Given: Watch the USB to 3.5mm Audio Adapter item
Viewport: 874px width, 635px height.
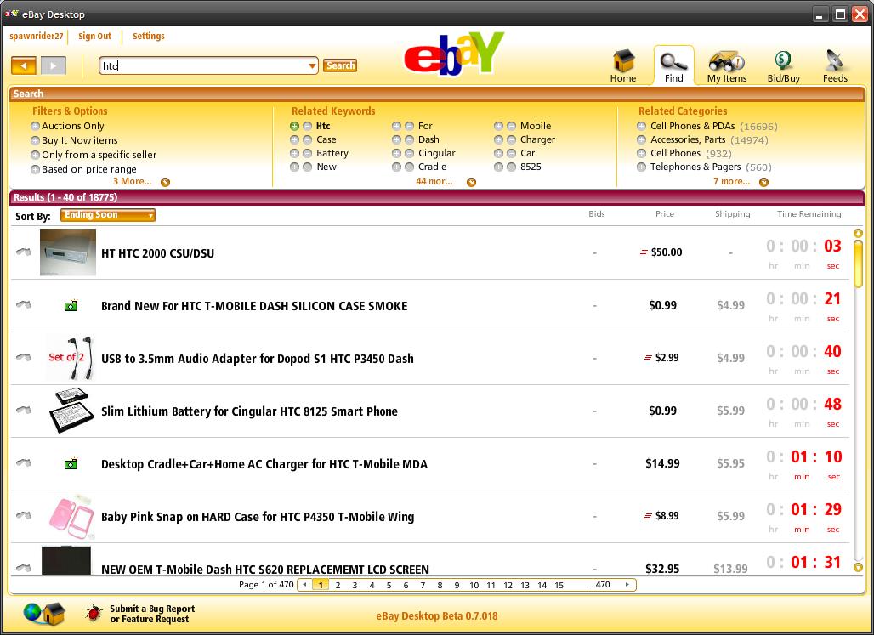Looking at the screenshot, I should pyautogui.click(x=24, y=357).
